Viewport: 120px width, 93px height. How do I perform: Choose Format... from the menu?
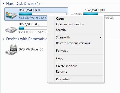tap(62, 51)
